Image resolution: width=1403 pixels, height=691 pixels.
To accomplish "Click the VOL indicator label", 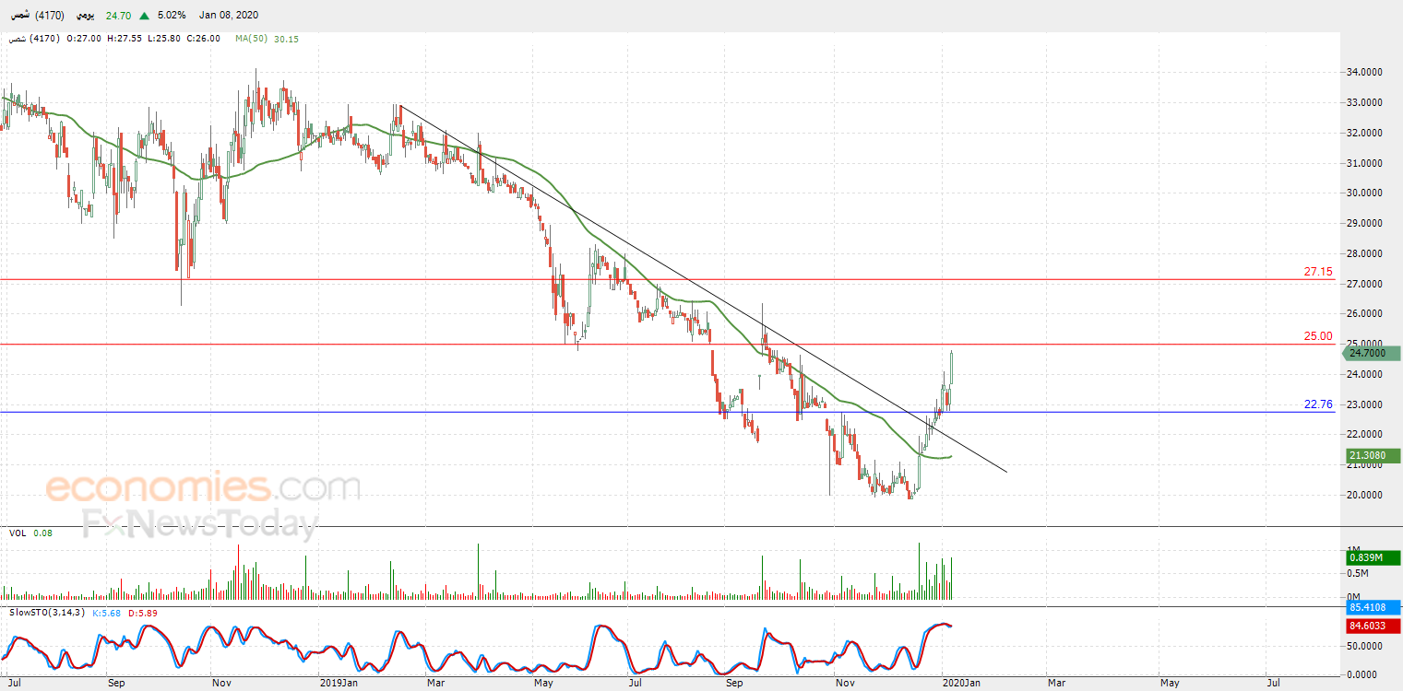I will [x=18, y=533].
